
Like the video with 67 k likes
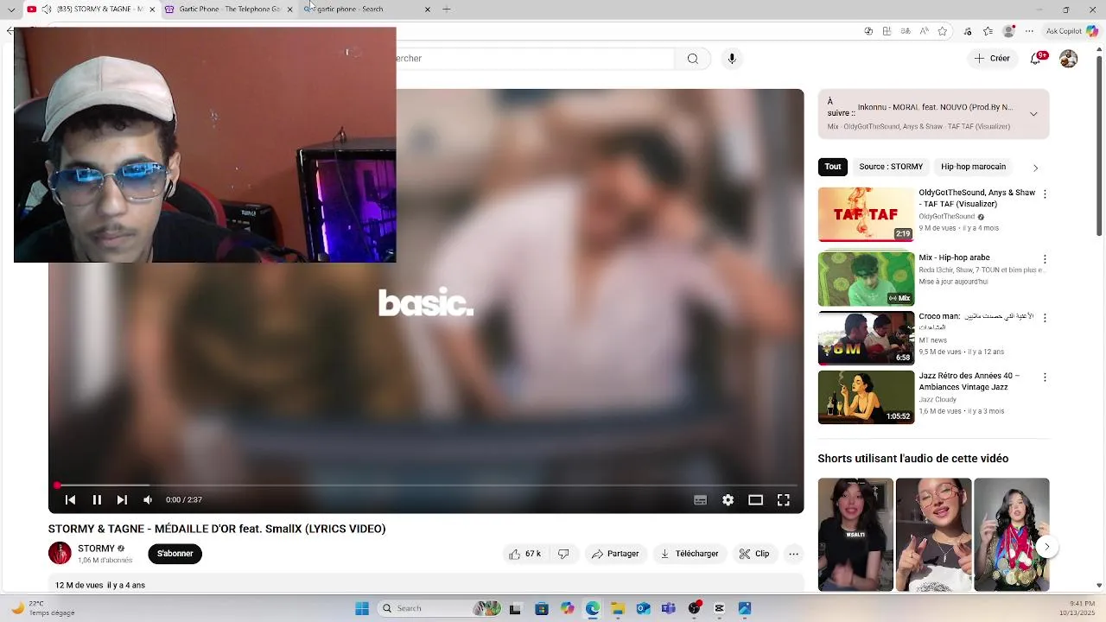(525, 554)
